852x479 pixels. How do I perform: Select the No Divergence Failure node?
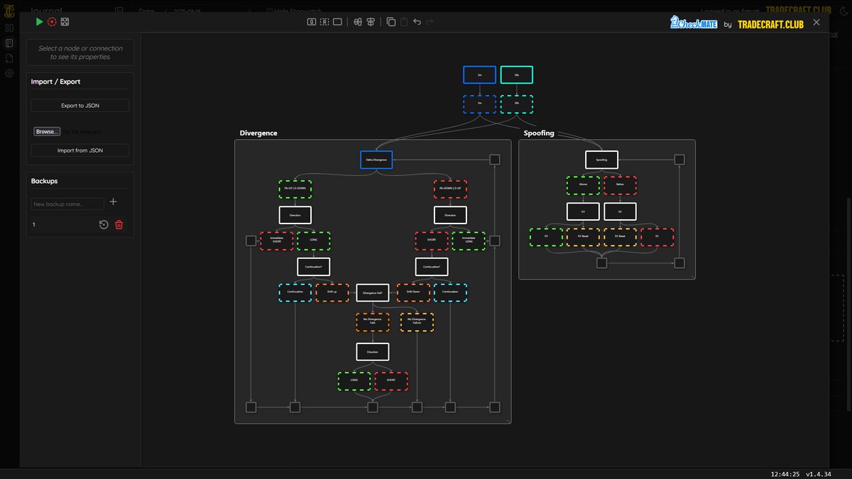[x=417, y=322]
